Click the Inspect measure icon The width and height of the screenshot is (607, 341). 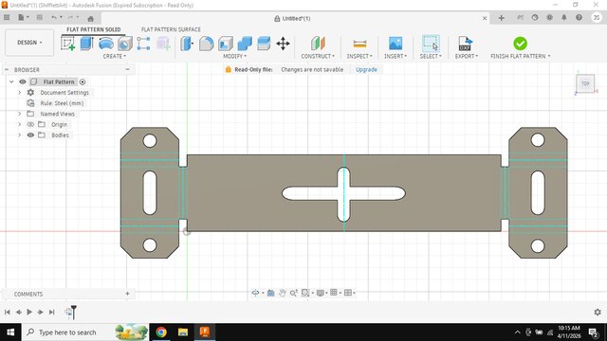pyautogui.click(x=359, y=44)
